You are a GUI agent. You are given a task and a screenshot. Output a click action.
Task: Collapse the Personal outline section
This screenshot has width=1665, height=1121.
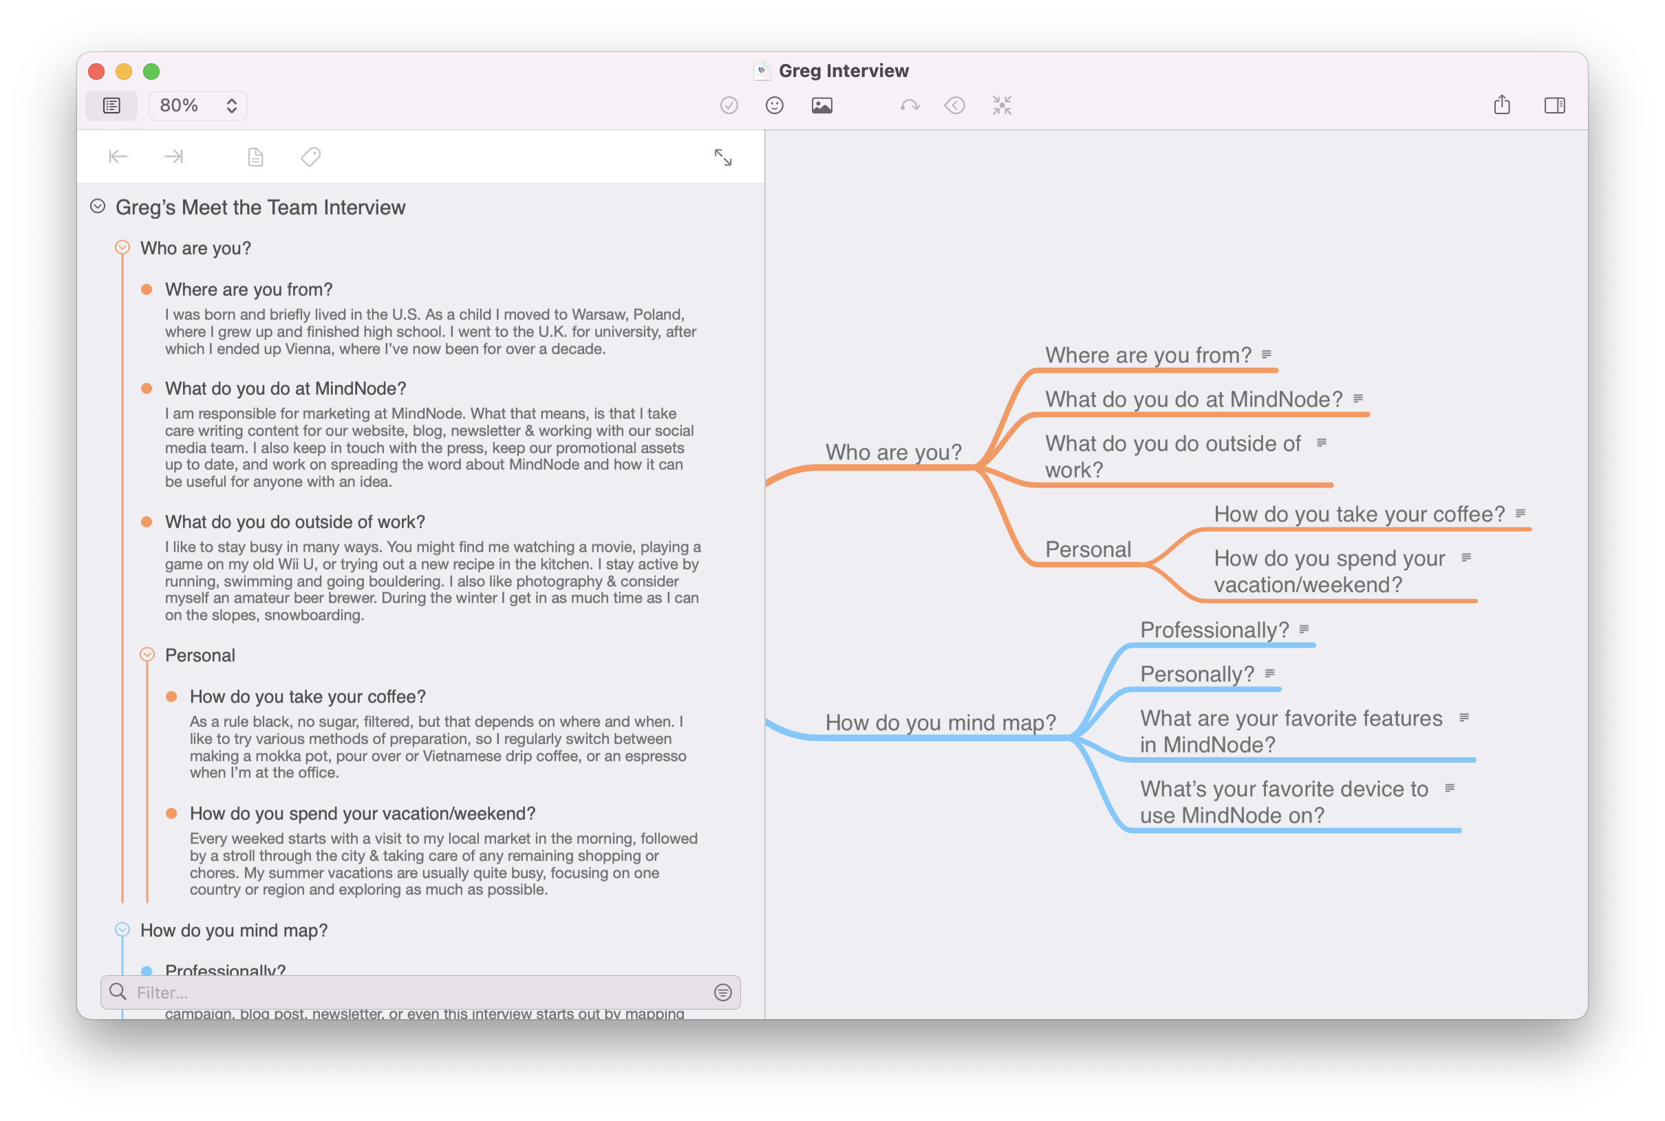[x=147, y=654]
